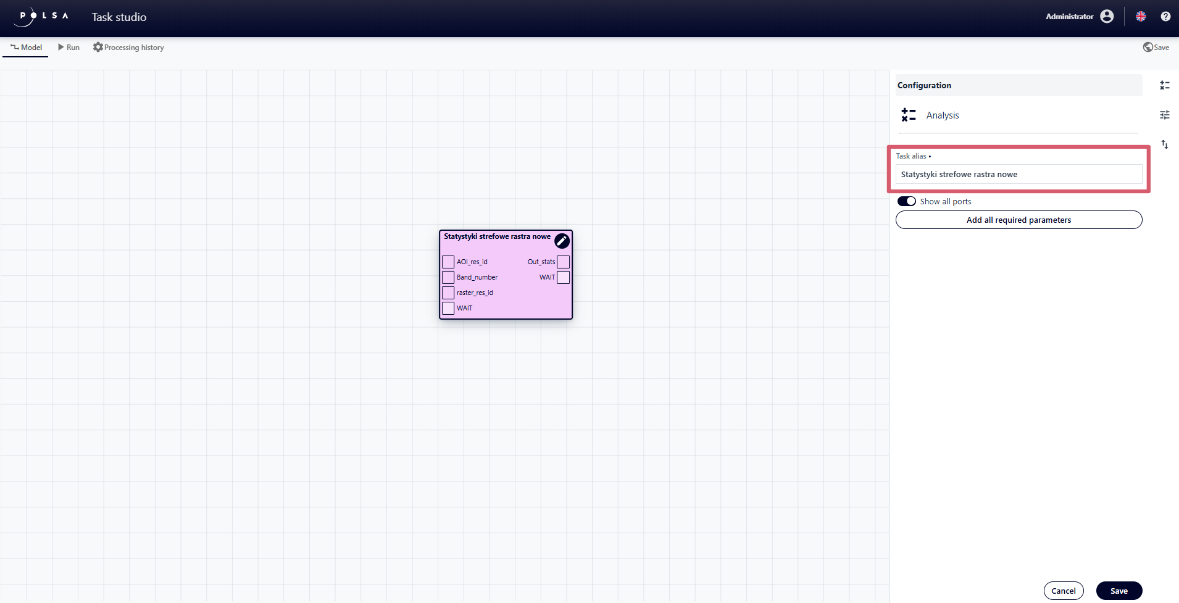Switch to the Model tab
Image resolution: width=1179 pixels, height=603 pixels.
coord(26,48)
